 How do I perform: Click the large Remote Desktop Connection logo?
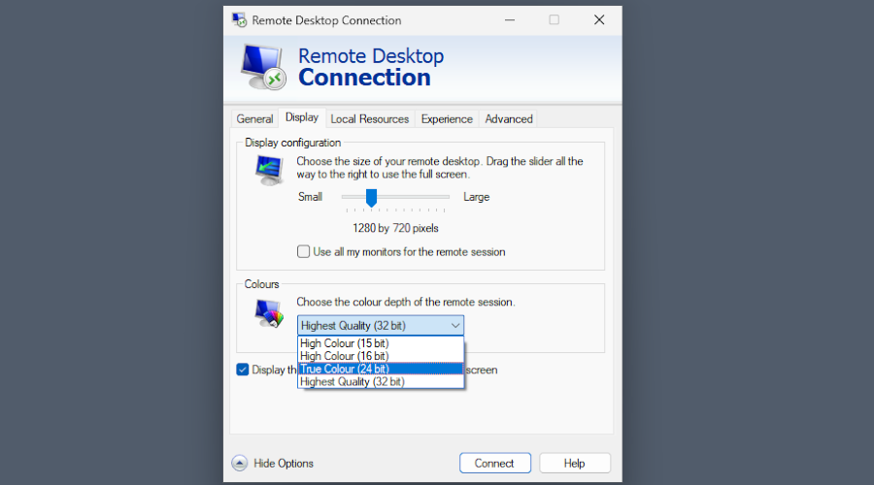[263, 67]
